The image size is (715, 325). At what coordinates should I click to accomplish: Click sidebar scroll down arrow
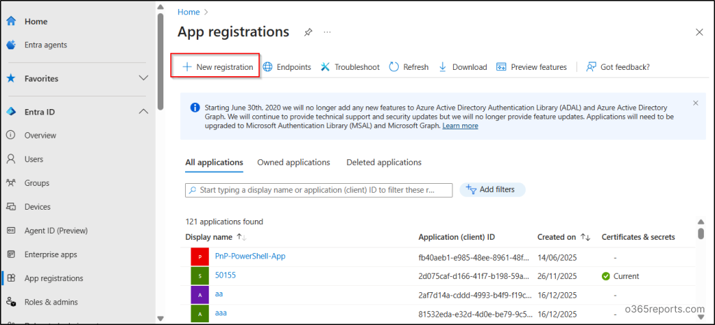160,318
